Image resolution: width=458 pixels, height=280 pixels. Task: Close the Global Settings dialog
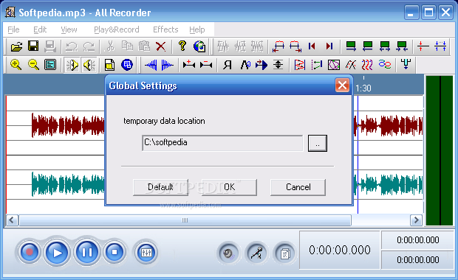(x=342, y=85)
